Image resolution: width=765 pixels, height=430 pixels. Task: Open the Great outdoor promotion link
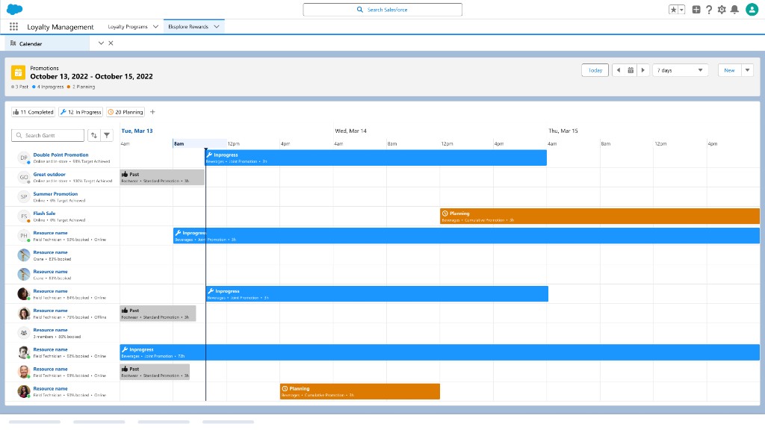click(x=49, y=174)
